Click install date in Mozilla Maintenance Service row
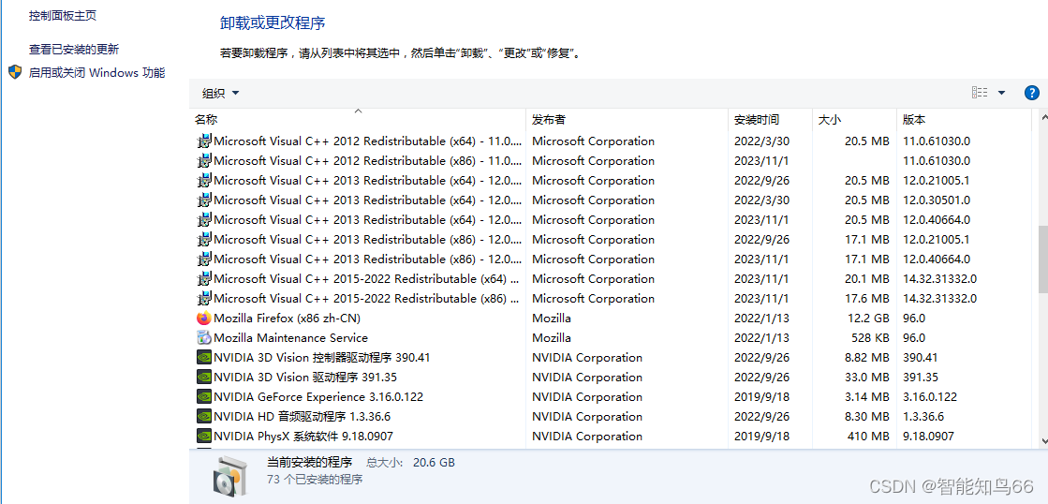Viewport: 1048px width, 504px height. [761, 338]
